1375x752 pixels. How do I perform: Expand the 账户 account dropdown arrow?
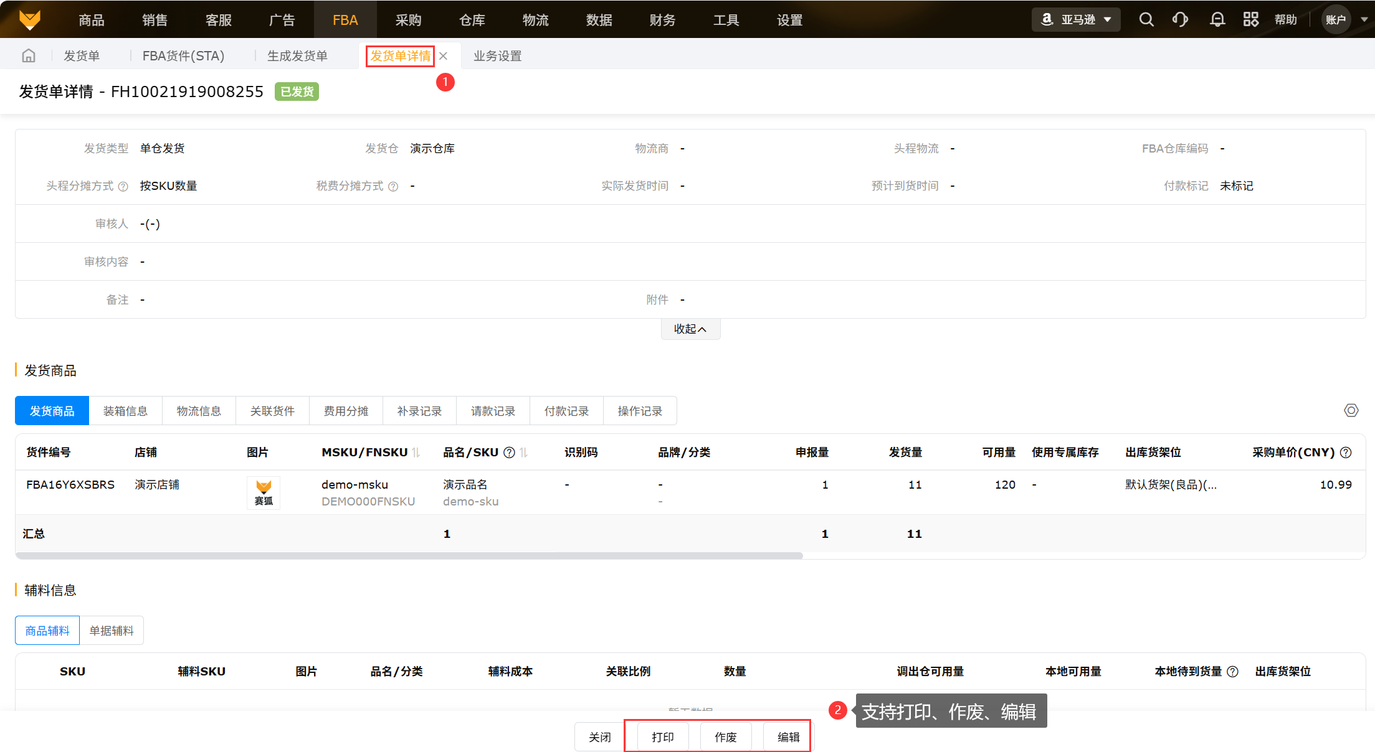tap(1364, 20)
